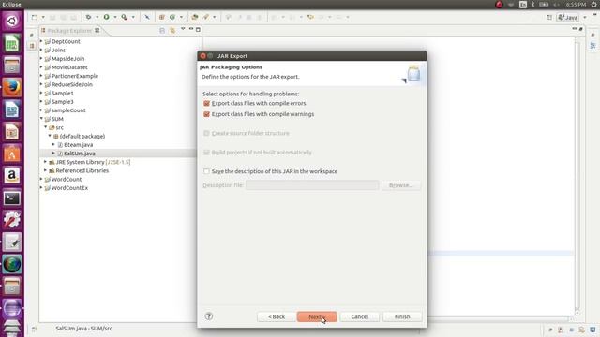Open the New file dropdown arrow
The height and width of the screenshot is (337, 600).
pyautogui.click(x=43, y=17)
